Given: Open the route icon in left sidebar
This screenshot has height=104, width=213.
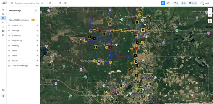Looking at the screenshot, I should click(x=3, y=22).
